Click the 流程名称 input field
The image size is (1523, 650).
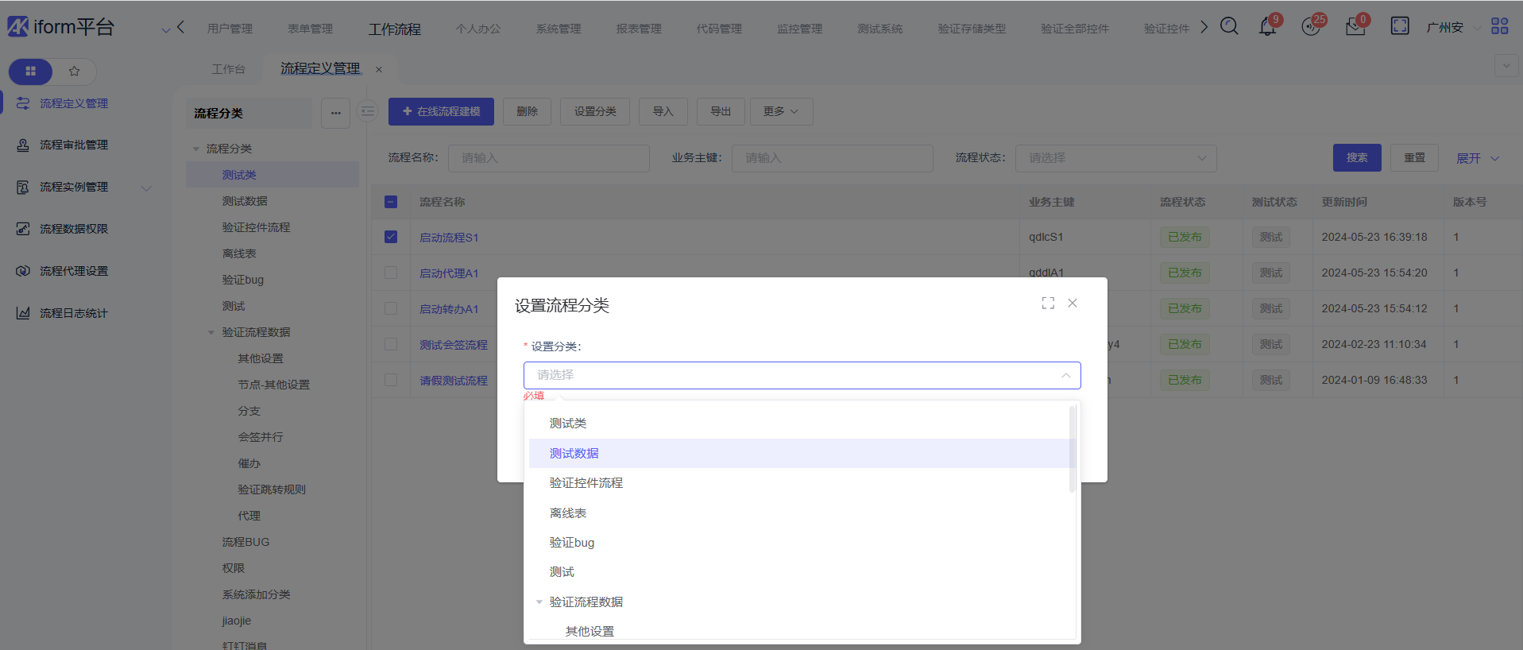coord(548,158)
